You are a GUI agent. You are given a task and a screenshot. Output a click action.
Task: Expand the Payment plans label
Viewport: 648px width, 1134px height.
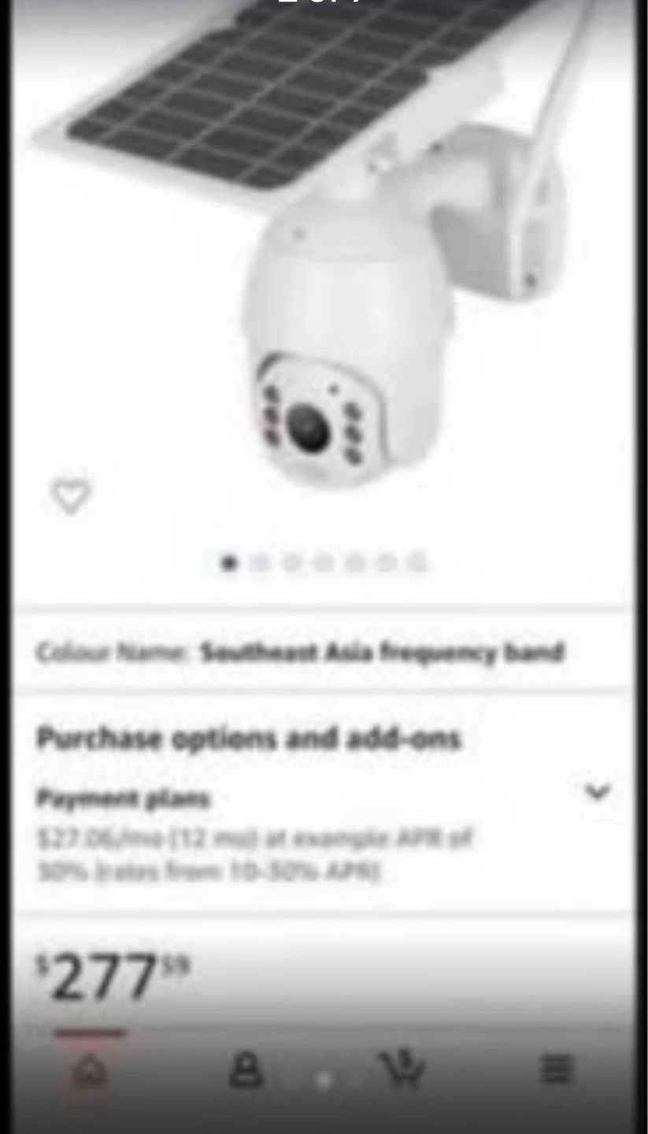tap(124, 799)
